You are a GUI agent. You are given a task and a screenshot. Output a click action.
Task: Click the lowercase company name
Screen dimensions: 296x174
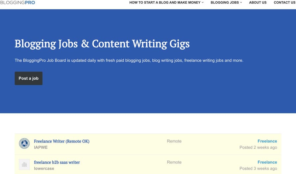[44, 168]
